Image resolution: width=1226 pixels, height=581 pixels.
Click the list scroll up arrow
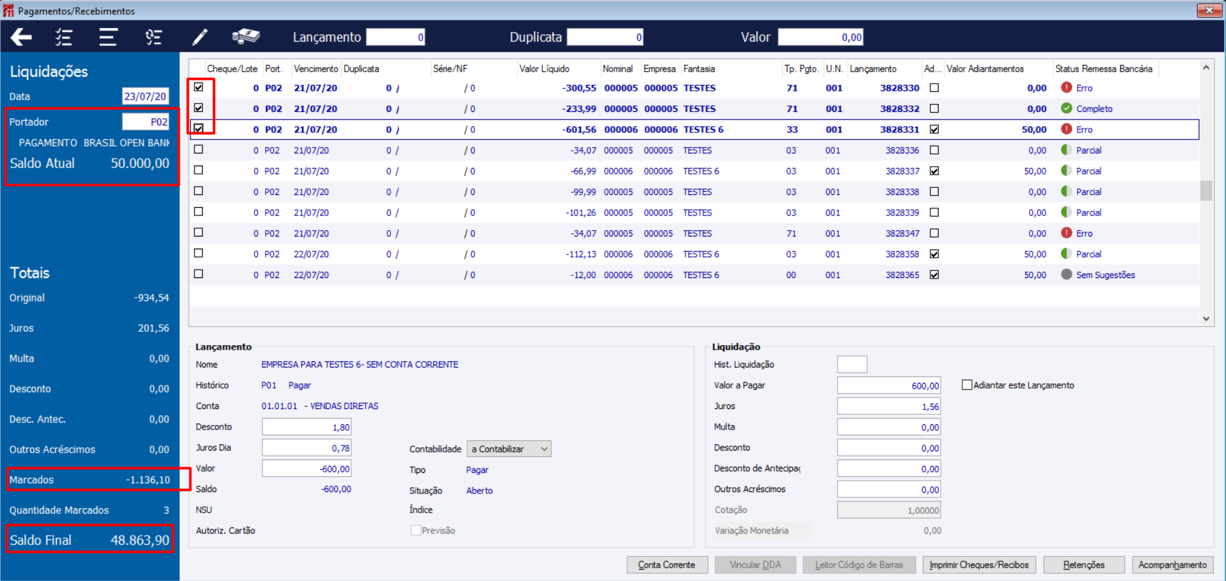[x=1206, y=67]
